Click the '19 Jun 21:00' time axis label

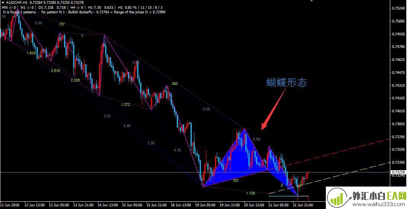click(230, 205)
